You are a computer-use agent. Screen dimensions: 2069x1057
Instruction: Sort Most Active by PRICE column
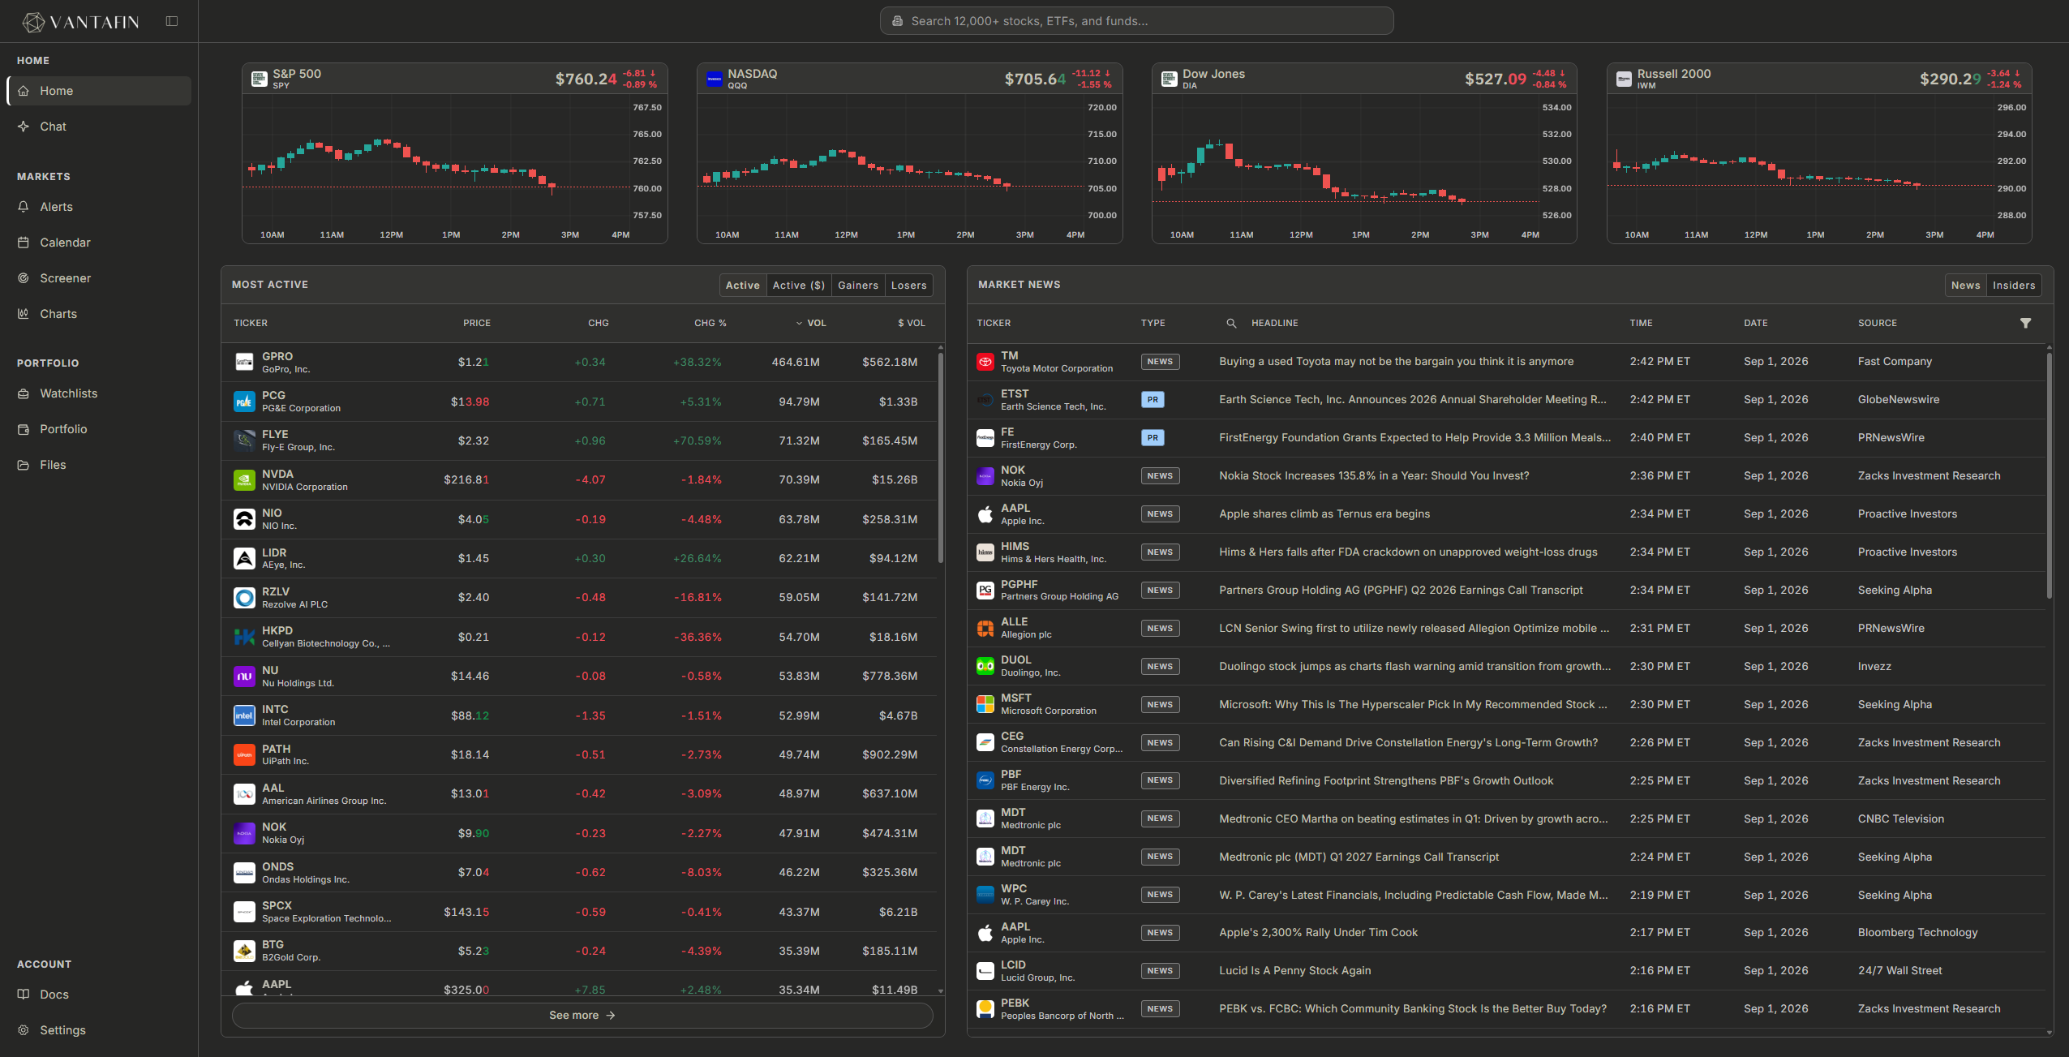476,323
